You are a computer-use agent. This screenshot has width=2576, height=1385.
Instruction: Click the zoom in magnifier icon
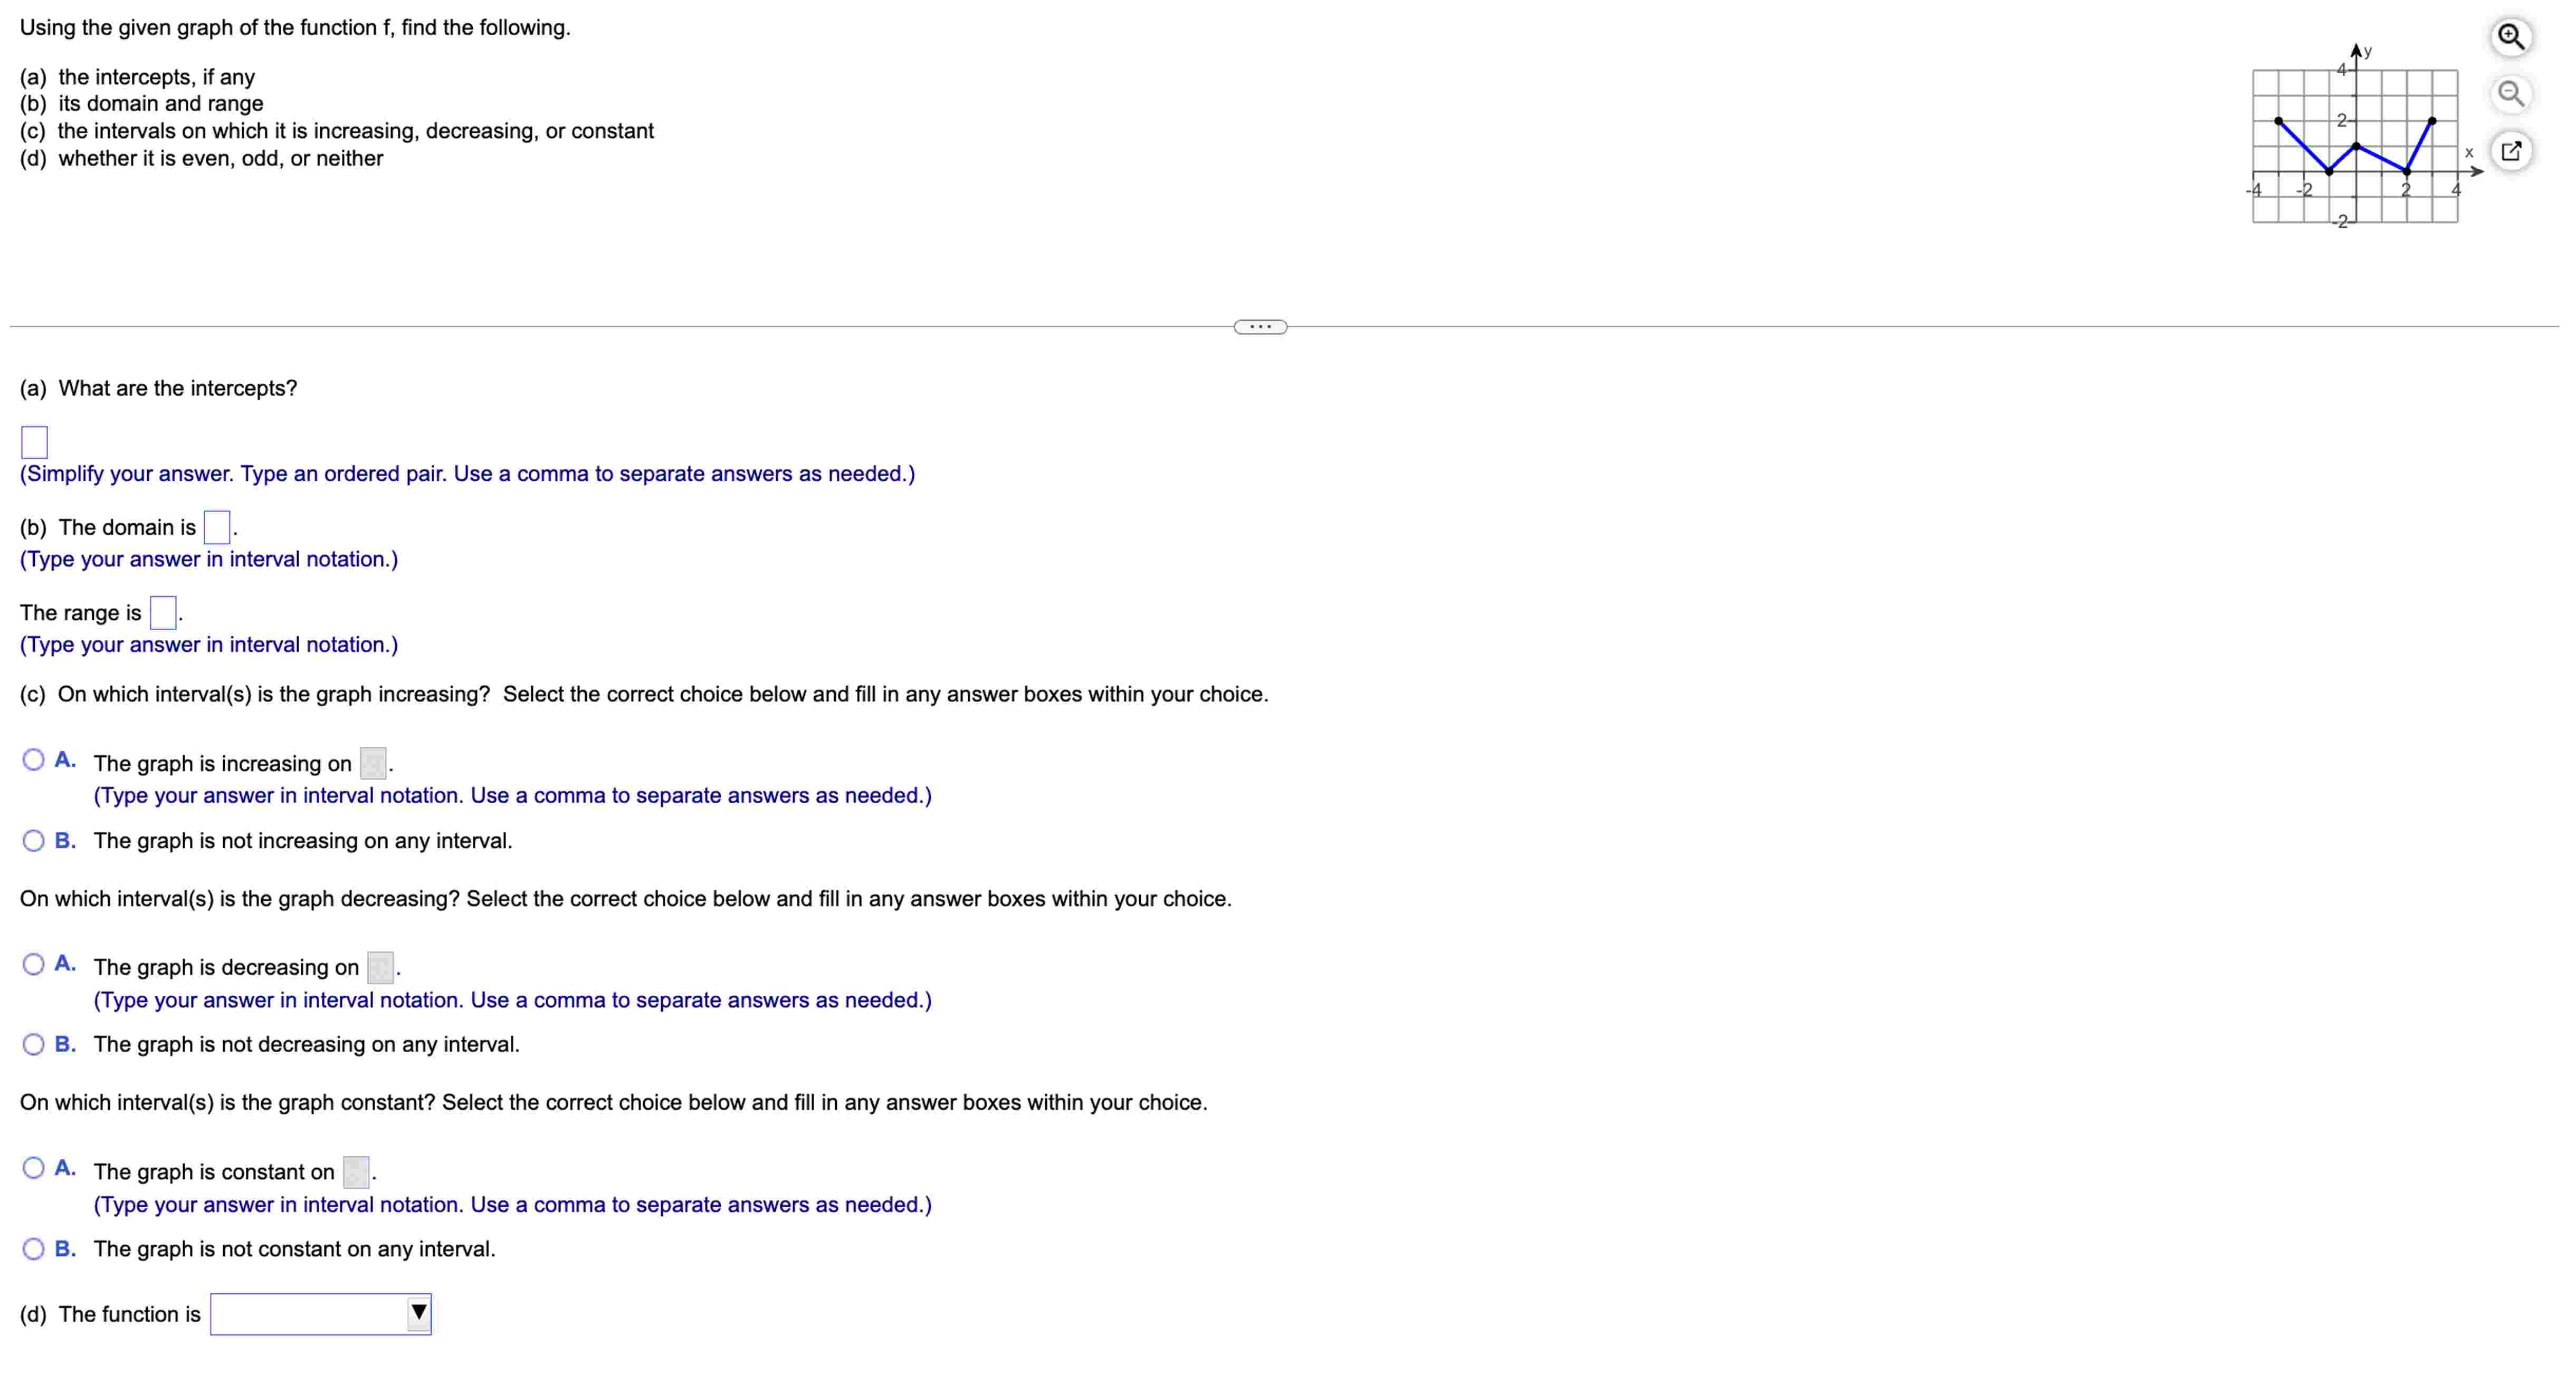pyautogui.click(x=2510, y=37)
